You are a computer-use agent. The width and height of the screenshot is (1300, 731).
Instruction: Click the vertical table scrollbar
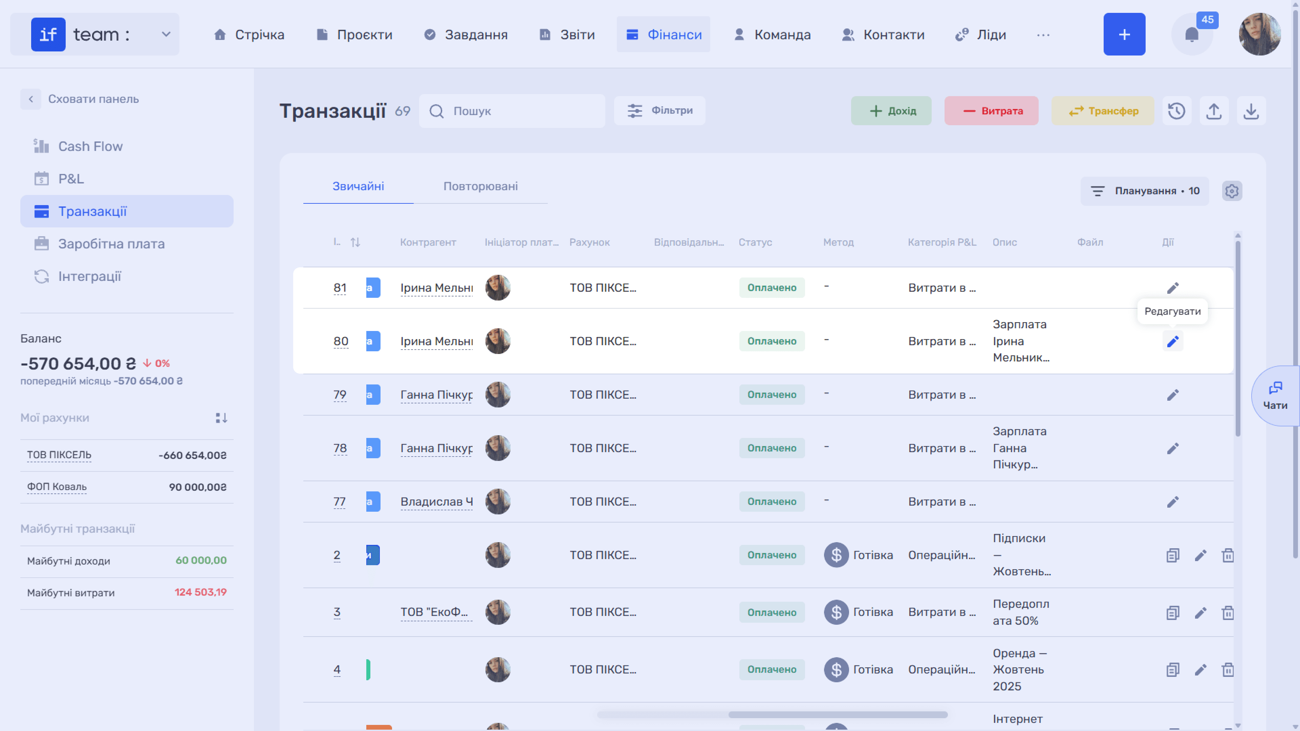coord(1238,338)
